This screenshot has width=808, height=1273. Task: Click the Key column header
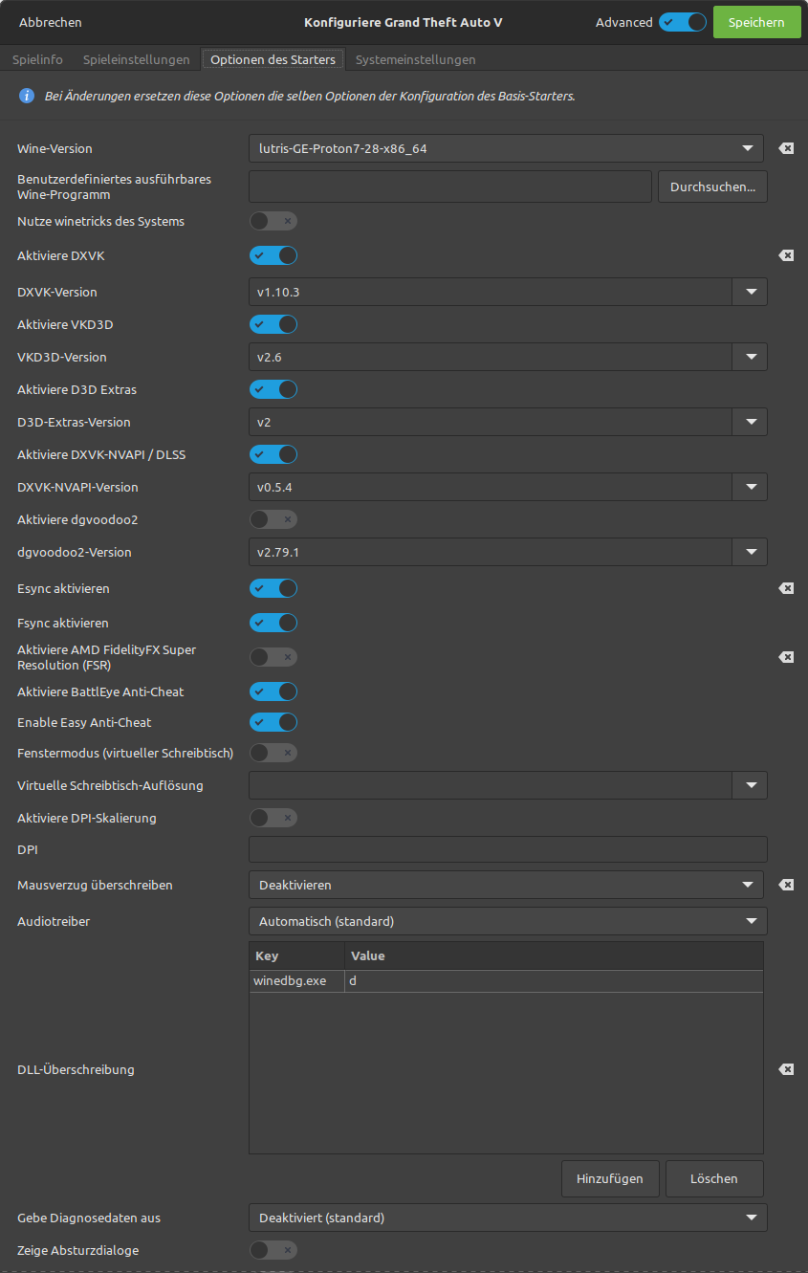[x=297, y=955]
